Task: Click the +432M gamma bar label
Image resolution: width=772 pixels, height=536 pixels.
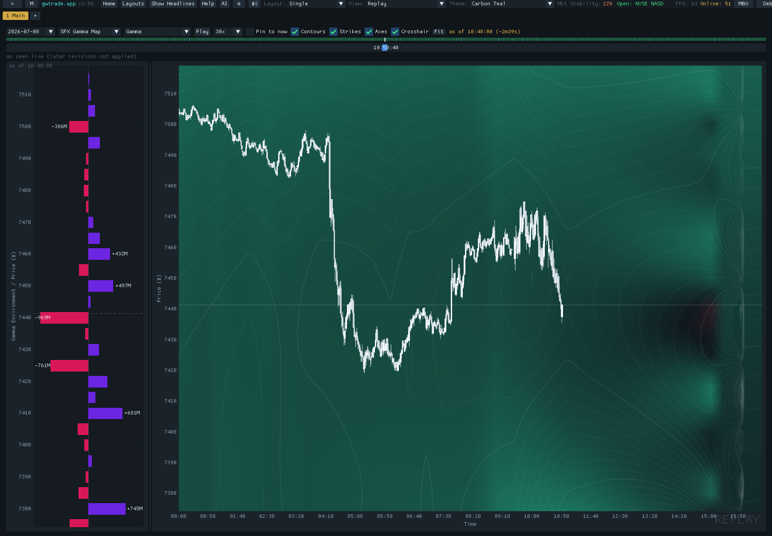Action: click(x=120, y=254)
